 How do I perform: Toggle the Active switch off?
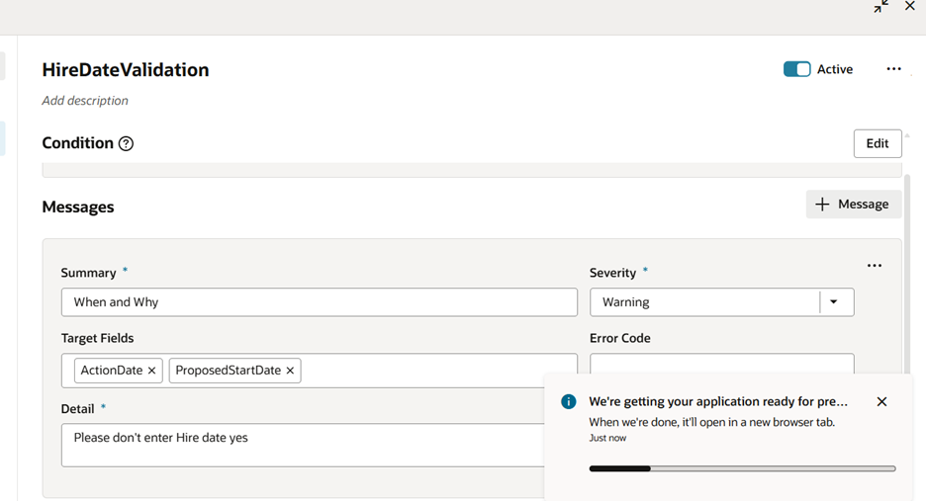coord(796,69)
